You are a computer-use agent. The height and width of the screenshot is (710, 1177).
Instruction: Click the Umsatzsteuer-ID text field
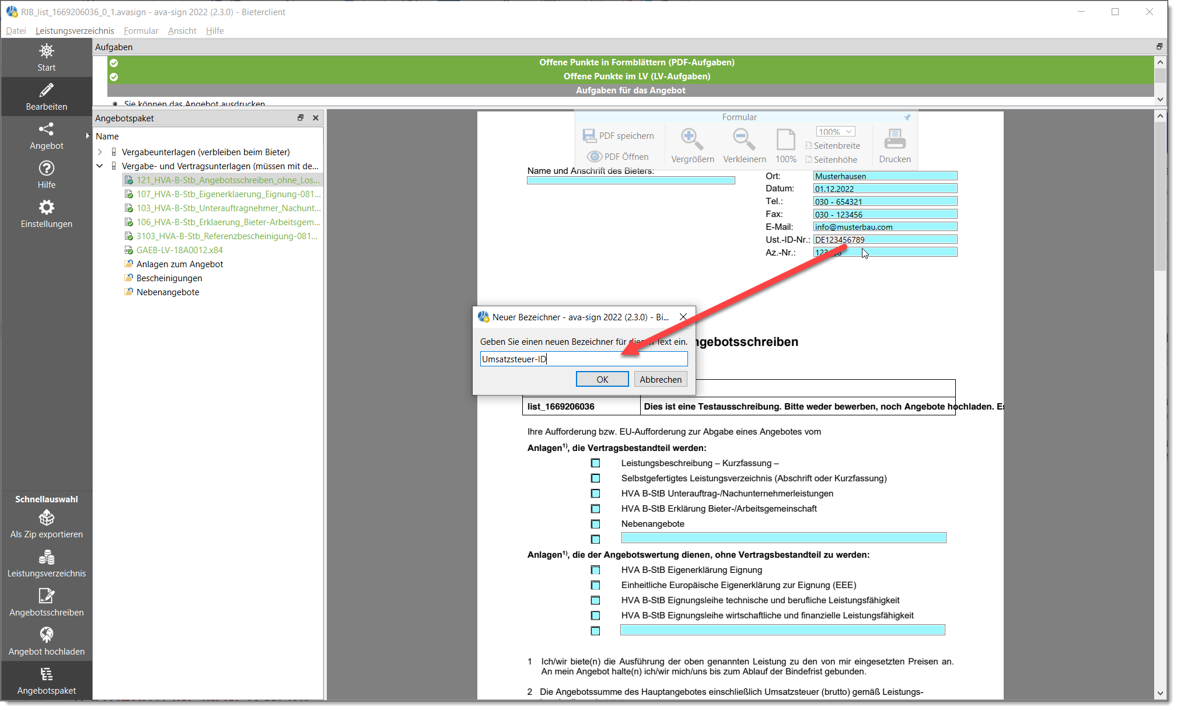point(584,359)
